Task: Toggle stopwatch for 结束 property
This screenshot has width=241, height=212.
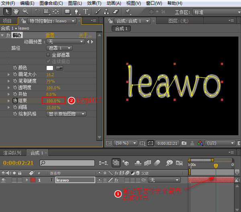Action: point(15,101)
